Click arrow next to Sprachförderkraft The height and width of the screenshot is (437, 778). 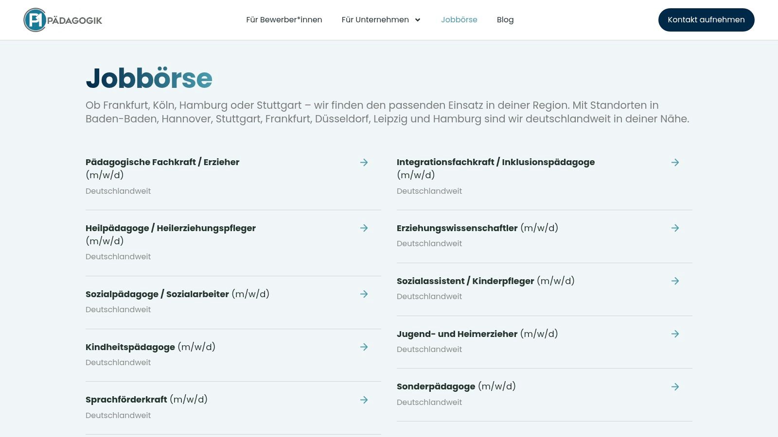click(x=364, y=400)
